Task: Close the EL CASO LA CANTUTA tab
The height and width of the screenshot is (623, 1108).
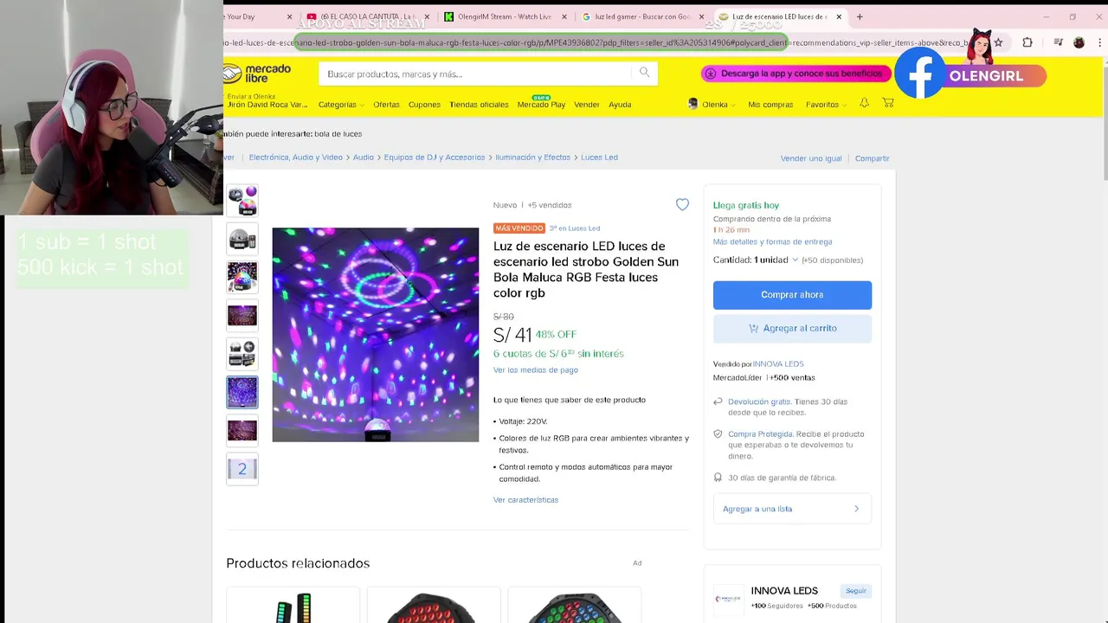Action: pos(427,16)
